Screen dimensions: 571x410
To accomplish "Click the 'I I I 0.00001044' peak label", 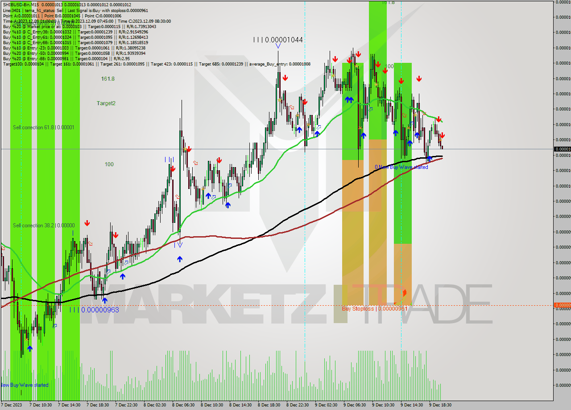I will 278,40.
